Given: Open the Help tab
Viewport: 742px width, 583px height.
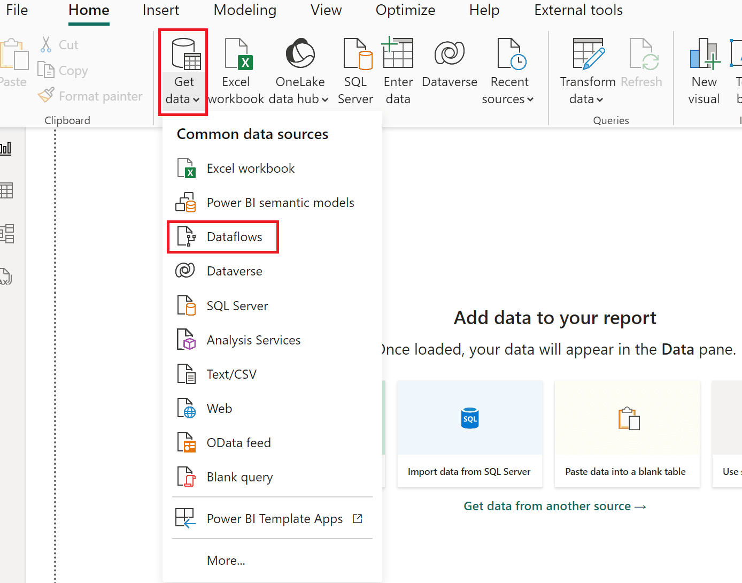Looking at the screenshot, I should click(484, 10).
